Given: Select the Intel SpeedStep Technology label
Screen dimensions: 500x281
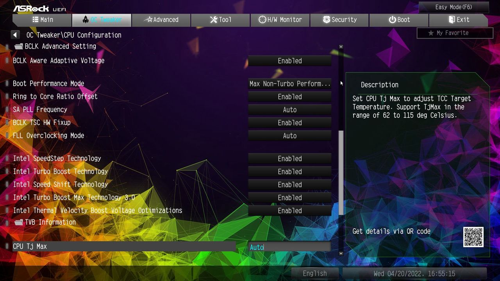Looking at the screenshot, I should tap(57, 158).
